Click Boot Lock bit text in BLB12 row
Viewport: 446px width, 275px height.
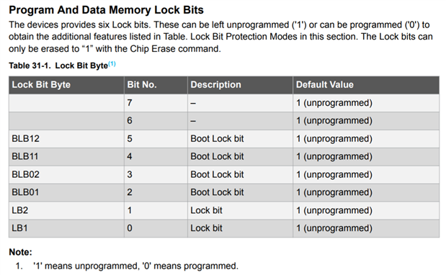tap(218, 139)
